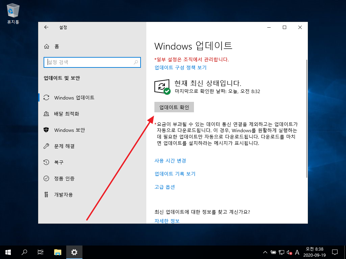The height and width of the screenshot is (259, 346).
Task: Open the 사용 시간 변경 link
Action: [x=170, y=161]
